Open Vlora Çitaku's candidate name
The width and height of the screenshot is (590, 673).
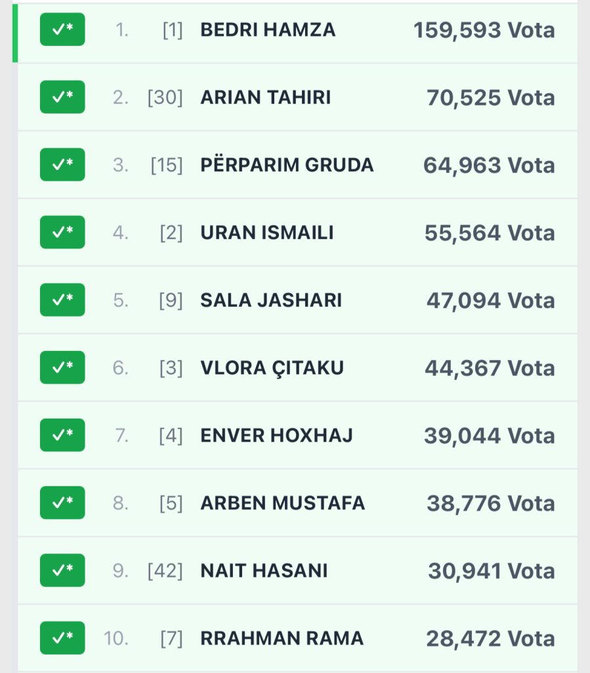[272, 367]
